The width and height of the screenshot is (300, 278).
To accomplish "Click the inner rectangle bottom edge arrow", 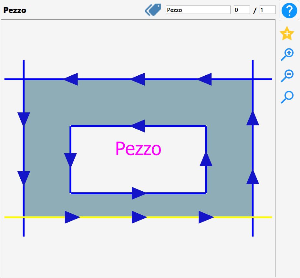I will [x=139, y=193].
